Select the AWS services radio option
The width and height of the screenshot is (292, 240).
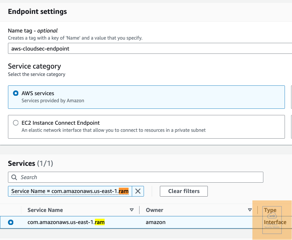16,93
